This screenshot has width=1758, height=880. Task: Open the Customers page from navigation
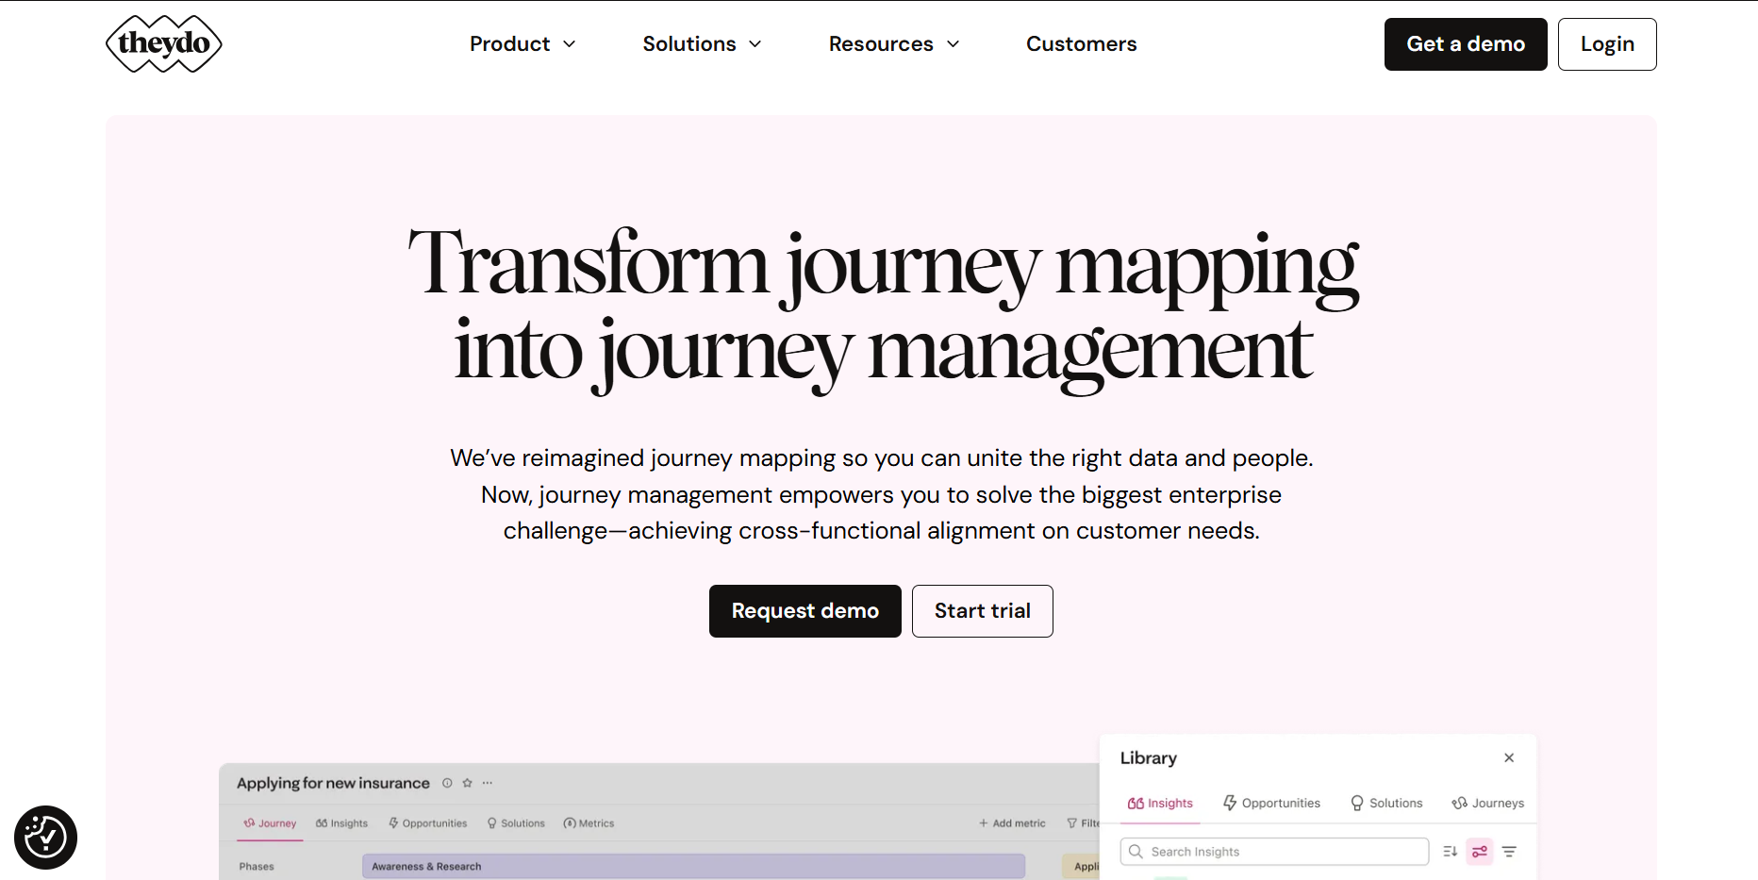click(1081, 43)
